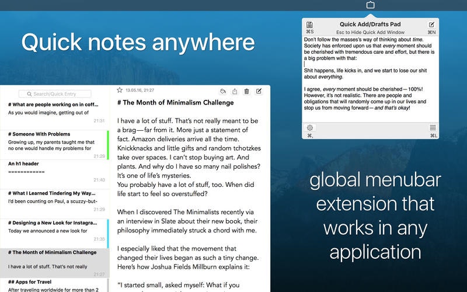
Task: Open the tags icon in note toolbar
Action: [x=223, y=92]
